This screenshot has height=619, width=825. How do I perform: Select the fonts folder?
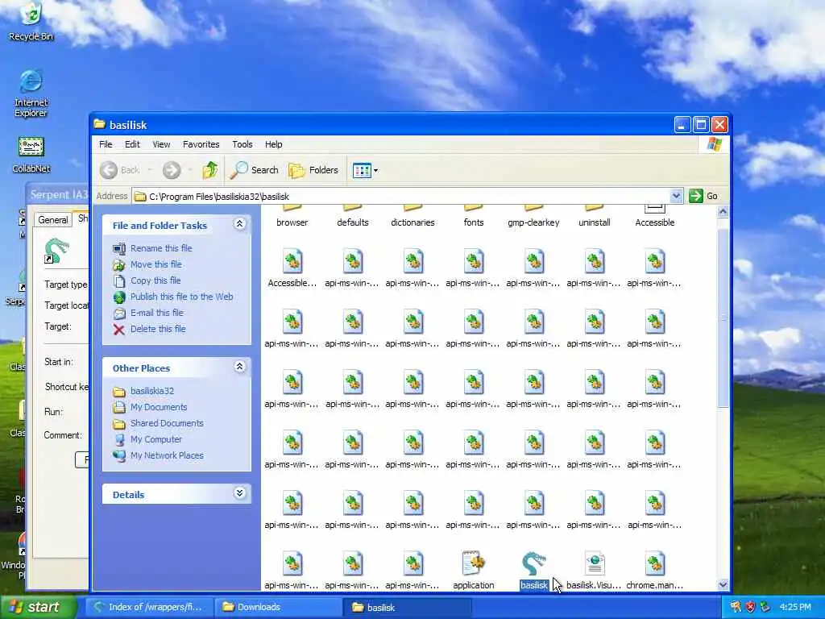tap(473, 218)
